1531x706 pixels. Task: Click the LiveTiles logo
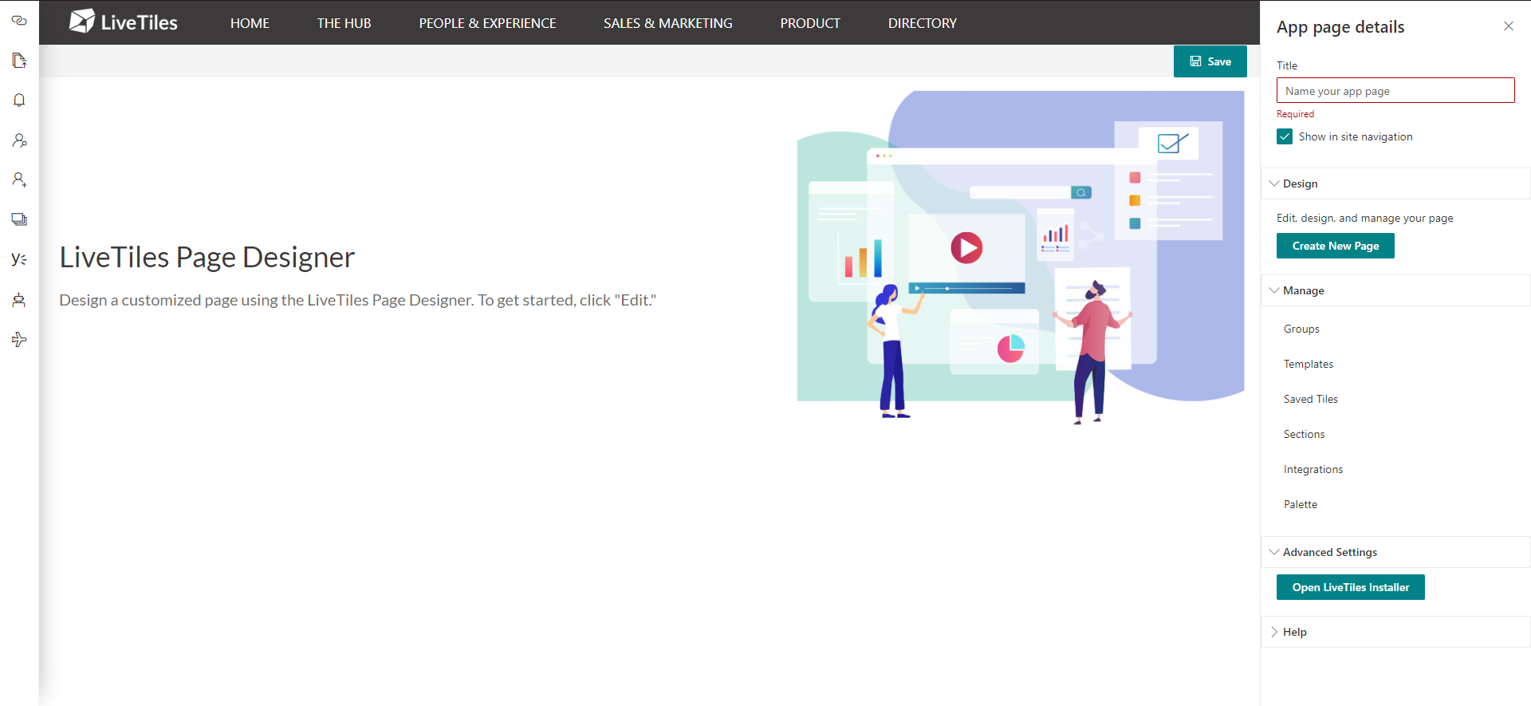[x=124, y=22]
